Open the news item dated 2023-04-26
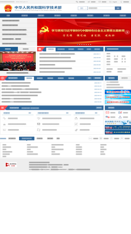Viewport: 131px width, 234px height. pyautogui.click(x=56, y=68)
